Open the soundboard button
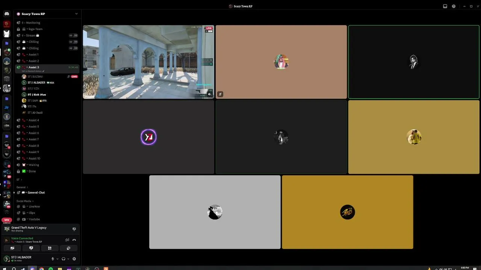 (68, 248)
